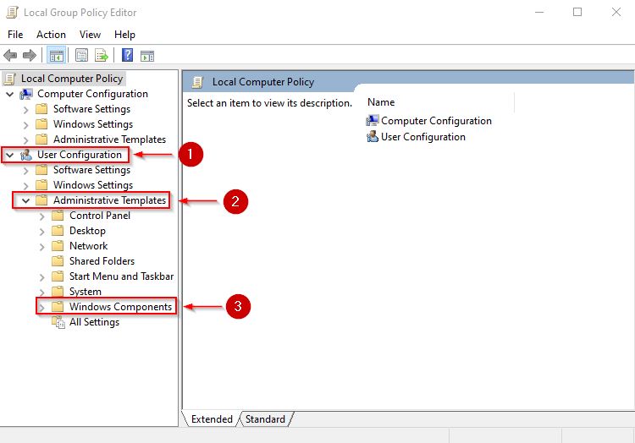The width and height of the screenshot is (635, 443).
Task: Select Windows Components tree label
Action: [121, 307]
